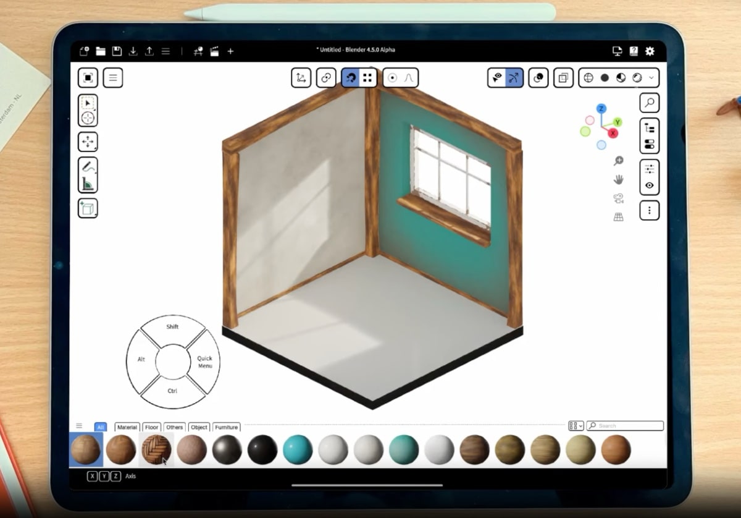
Task: Activate the 3D cursor tool
Action: pos(88,118)
